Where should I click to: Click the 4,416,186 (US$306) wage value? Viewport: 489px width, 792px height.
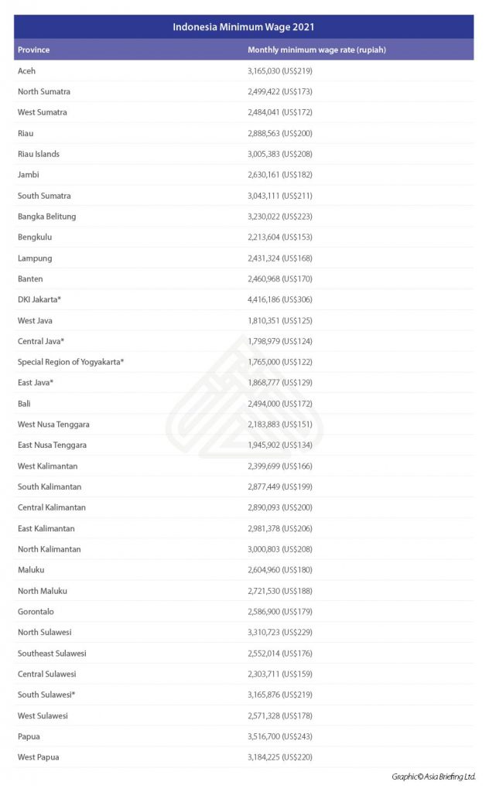(280, 299)
